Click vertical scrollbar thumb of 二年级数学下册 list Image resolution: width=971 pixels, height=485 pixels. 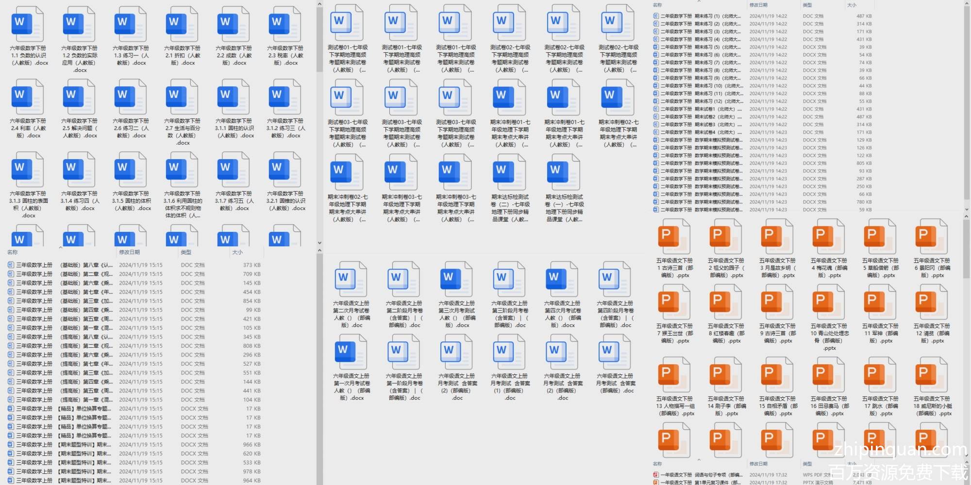coord(966,102)
